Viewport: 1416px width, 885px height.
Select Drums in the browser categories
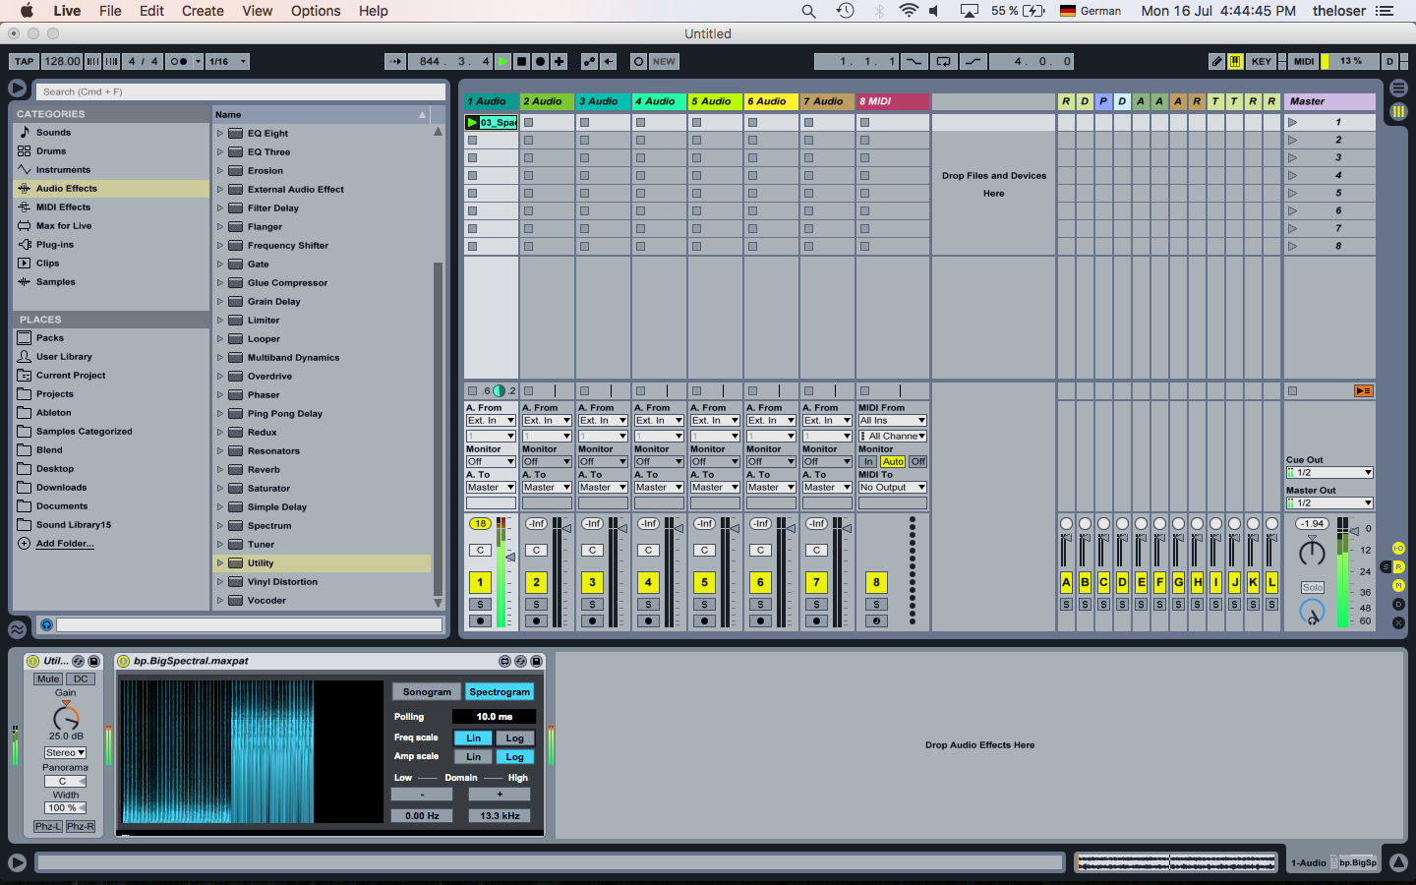[x=51, y=151]
